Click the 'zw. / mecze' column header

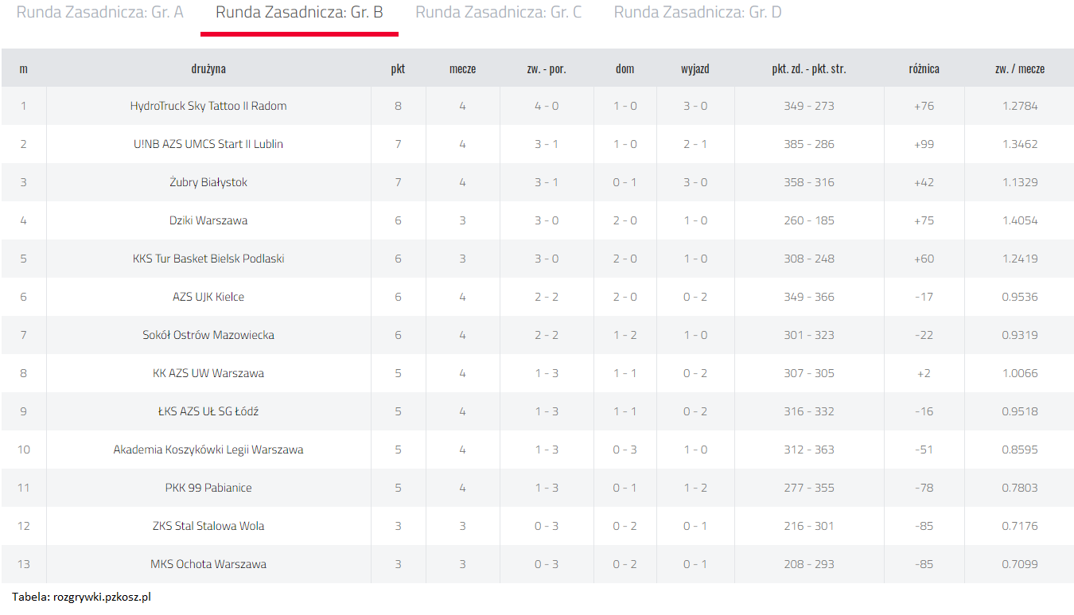(1019, 68)
